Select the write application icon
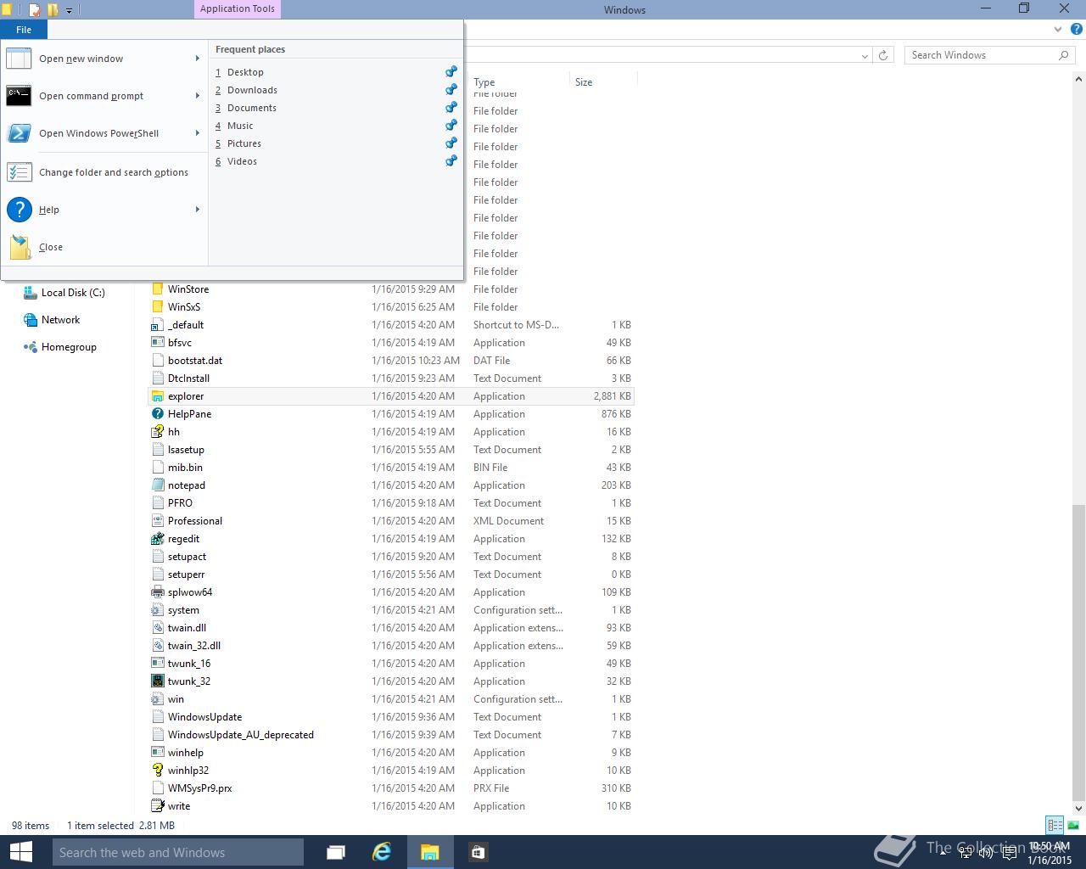 coord(157,806)
